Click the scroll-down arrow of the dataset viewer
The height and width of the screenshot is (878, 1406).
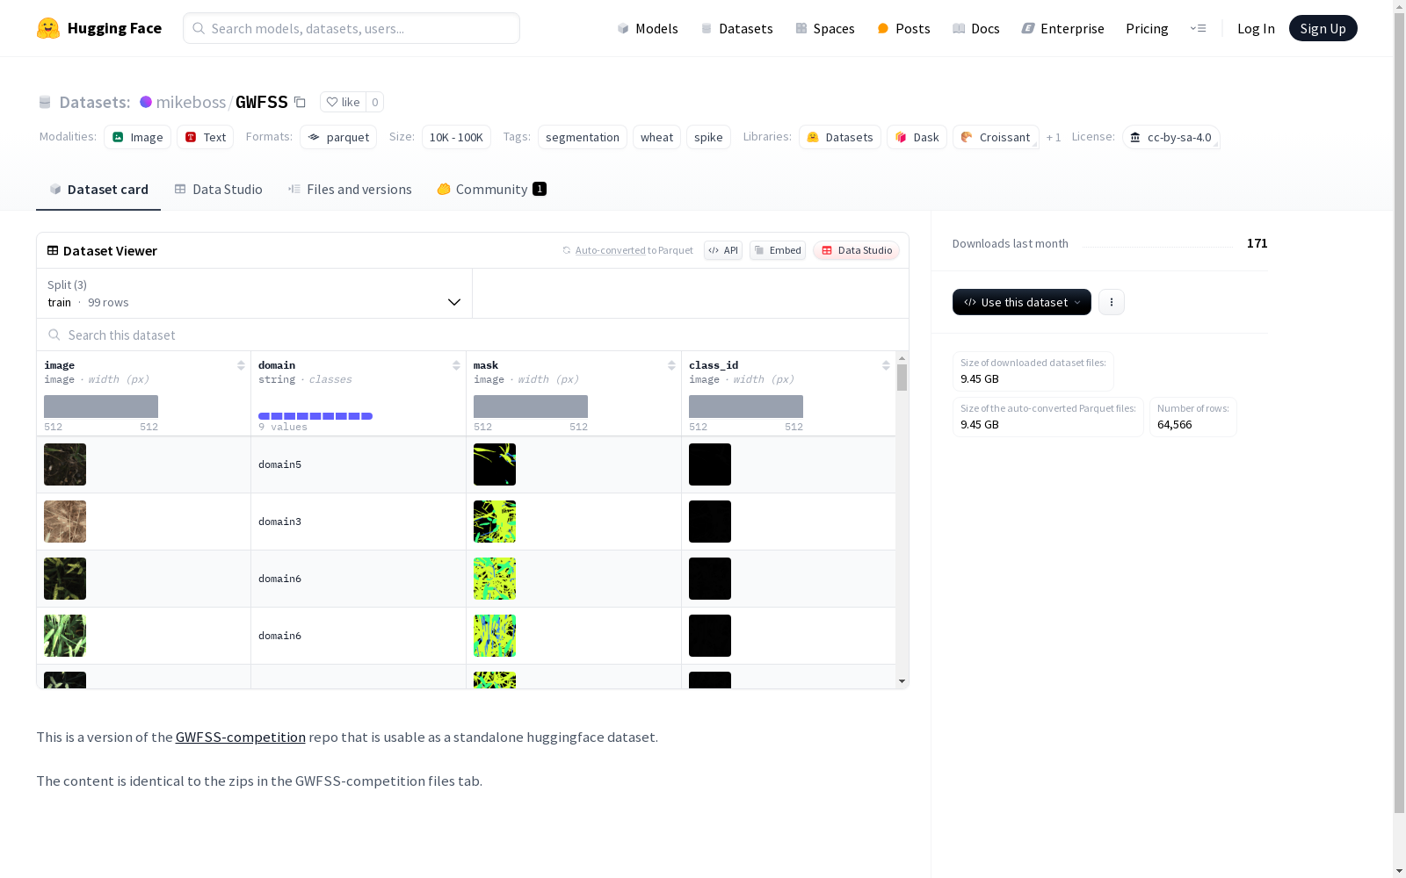point(902,681)
